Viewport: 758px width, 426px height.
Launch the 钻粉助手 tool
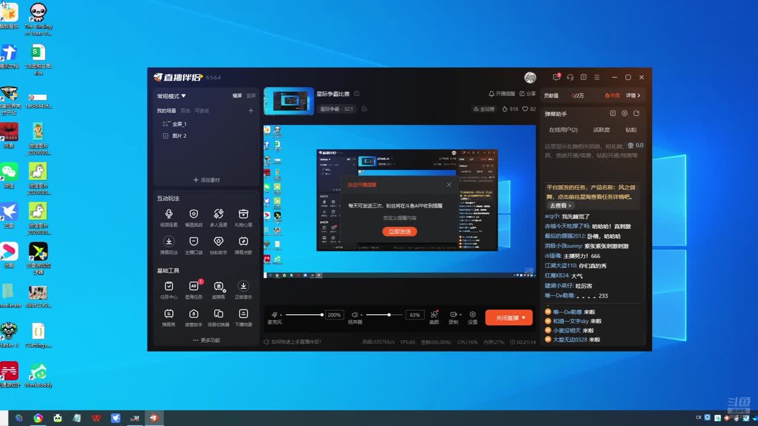pos(219,244)
